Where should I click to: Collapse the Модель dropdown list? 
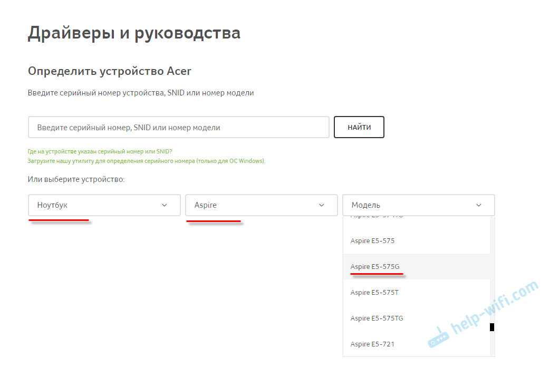coord(418,205)
